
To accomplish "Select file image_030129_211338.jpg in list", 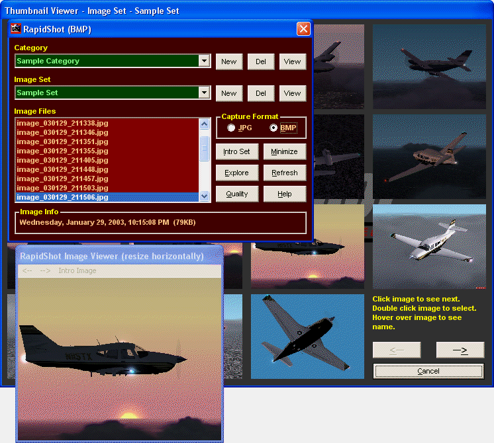I will pyautogui.click(x=62, y=123).
